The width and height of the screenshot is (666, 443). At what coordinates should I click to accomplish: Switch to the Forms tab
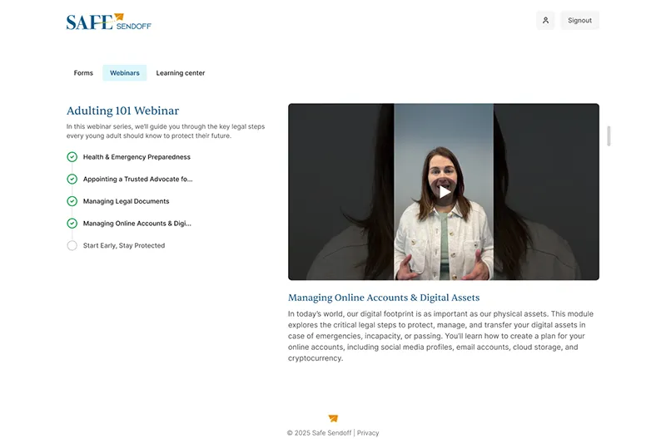pos(83,73)
